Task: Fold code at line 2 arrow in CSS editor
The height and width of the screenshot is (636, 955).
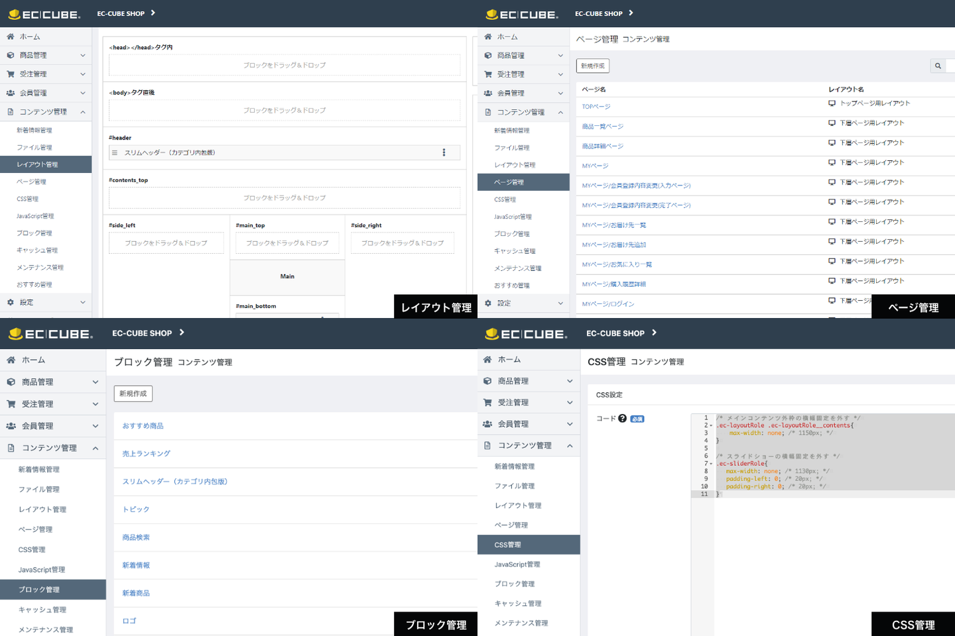Action: [712, 425]
